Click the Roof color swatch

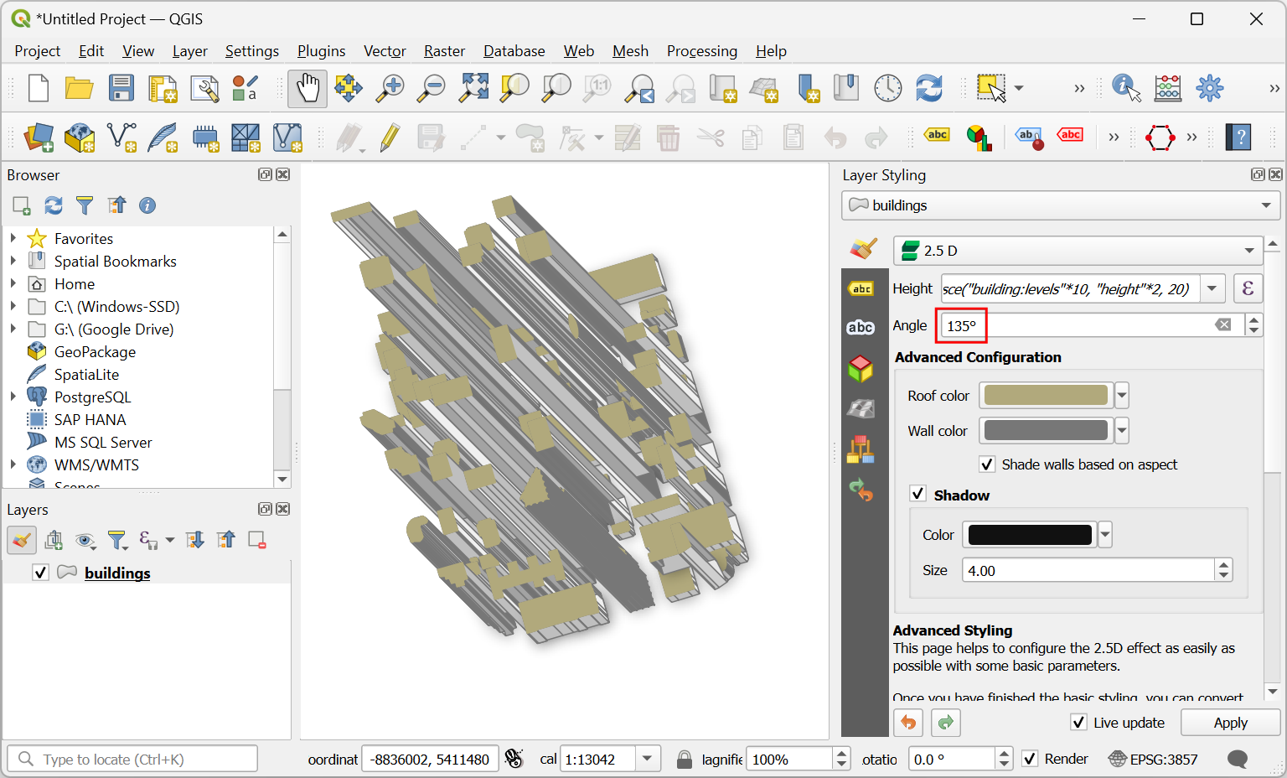(x=1046, y=396)
